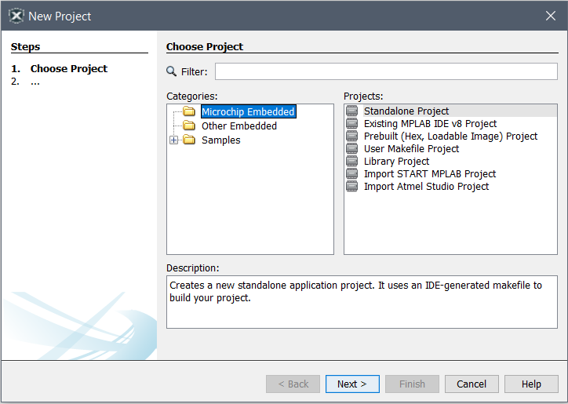Image resolution: width=568 pixels, height=404 pixels.
Task: Click the Microchip Embedded folder icon
Action: click(x=188, y=112)
